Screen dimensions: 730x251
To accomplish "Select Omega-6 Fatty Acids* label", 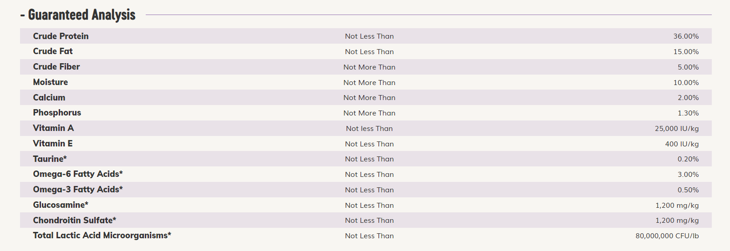I will (x=78, y=174).
